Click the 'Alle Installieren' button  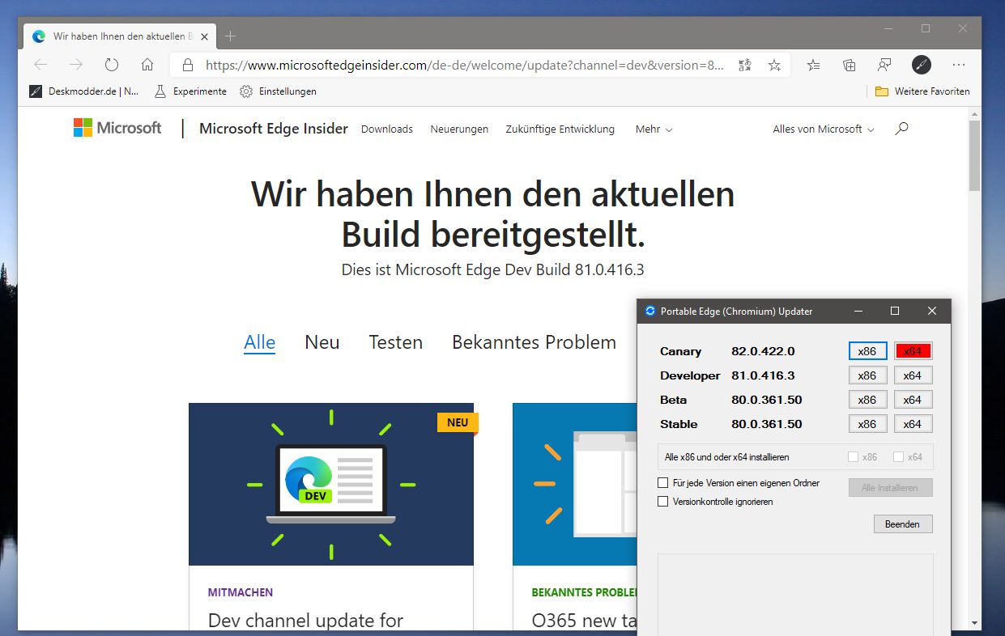coord(890,488)
